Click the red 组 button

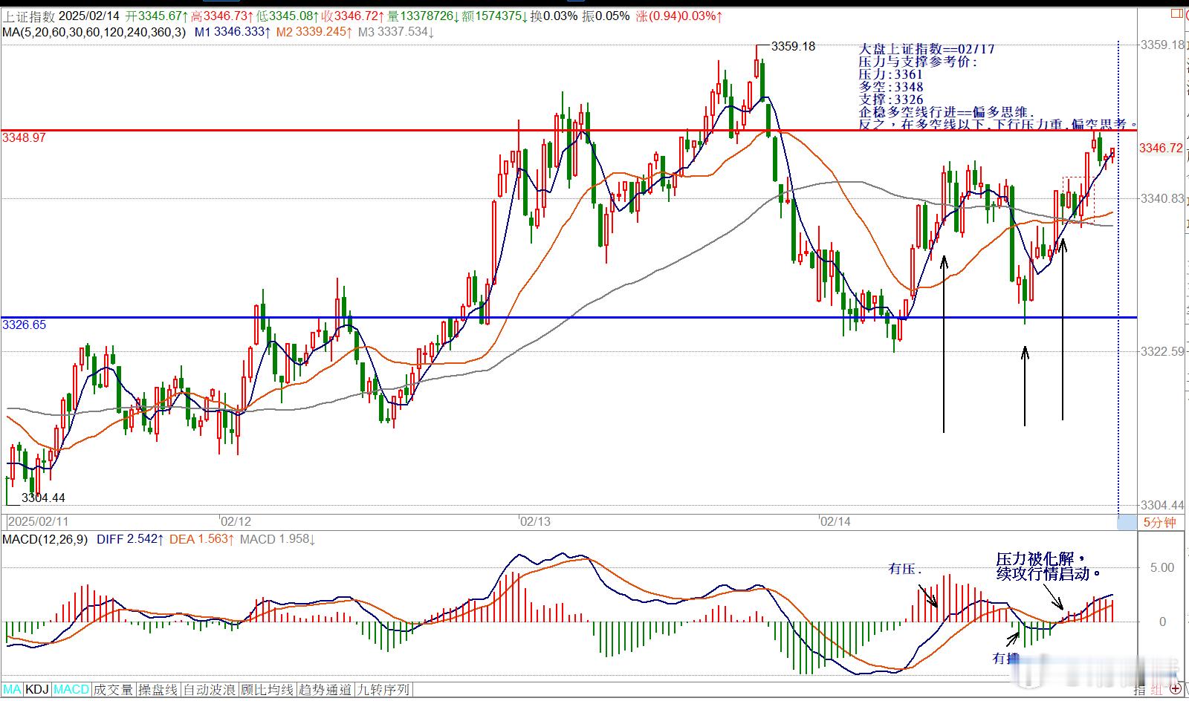pos(1157,690)
